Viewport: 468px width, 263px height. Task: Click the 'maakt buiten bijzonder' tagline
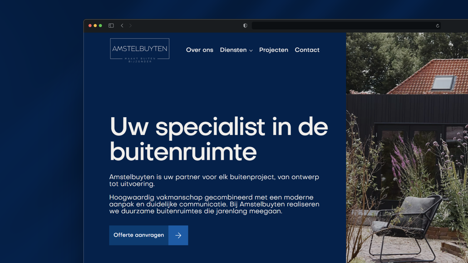pos(139,60)
